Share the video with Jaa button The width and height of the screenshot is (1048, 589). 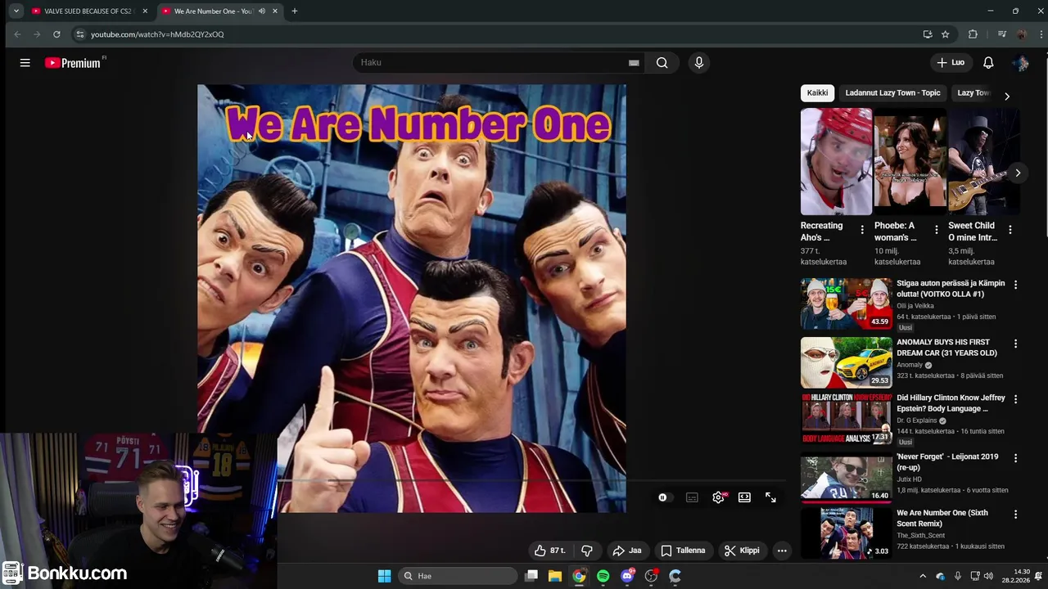pos(627,551)
